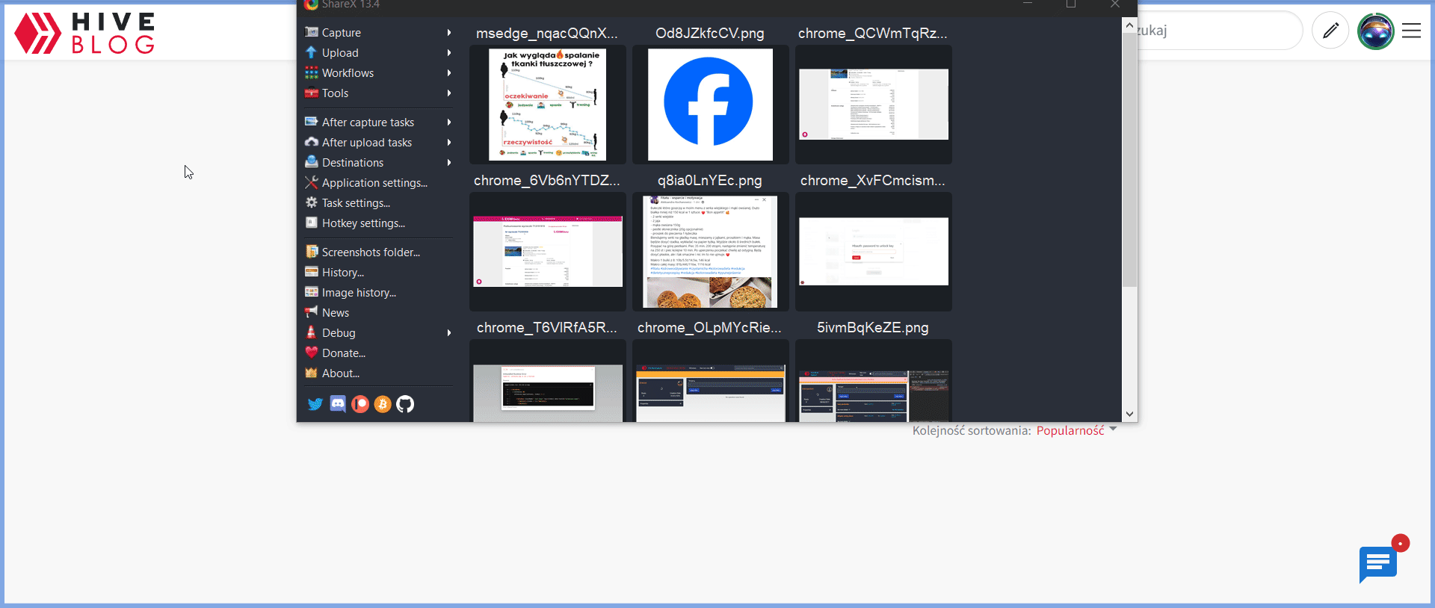Open the Popularność sort order dropdown

1076,430
